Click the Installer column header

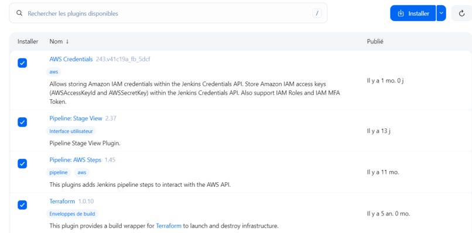point(28,41)
